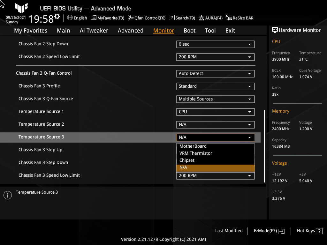Open the Chassis Fan 3 Speed Low Limit dropdown
Image resolution: width=327 pixels, height=245 pixels.
215,175
